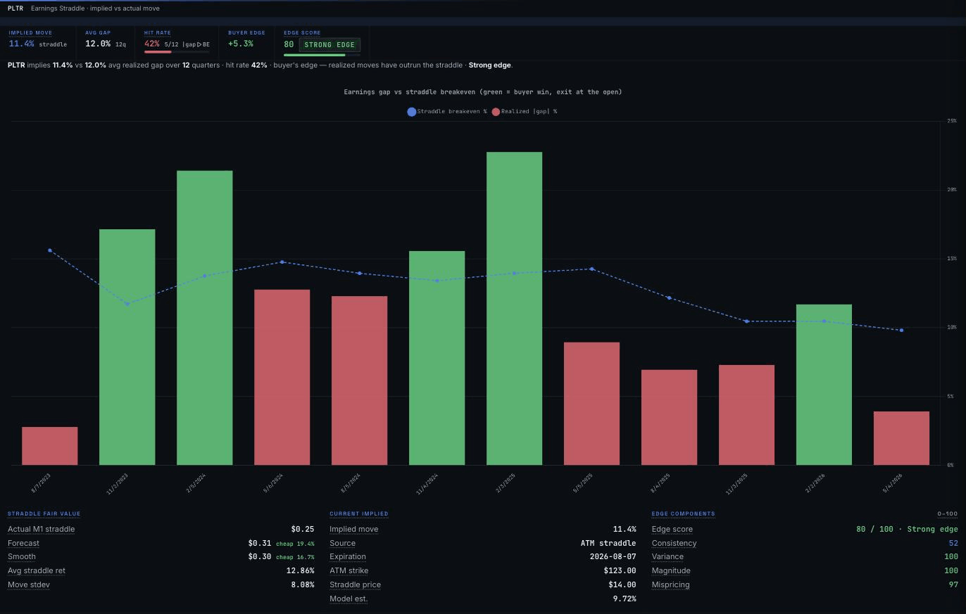Select the 11/3/2025 red bar

(x=747, y=415)
